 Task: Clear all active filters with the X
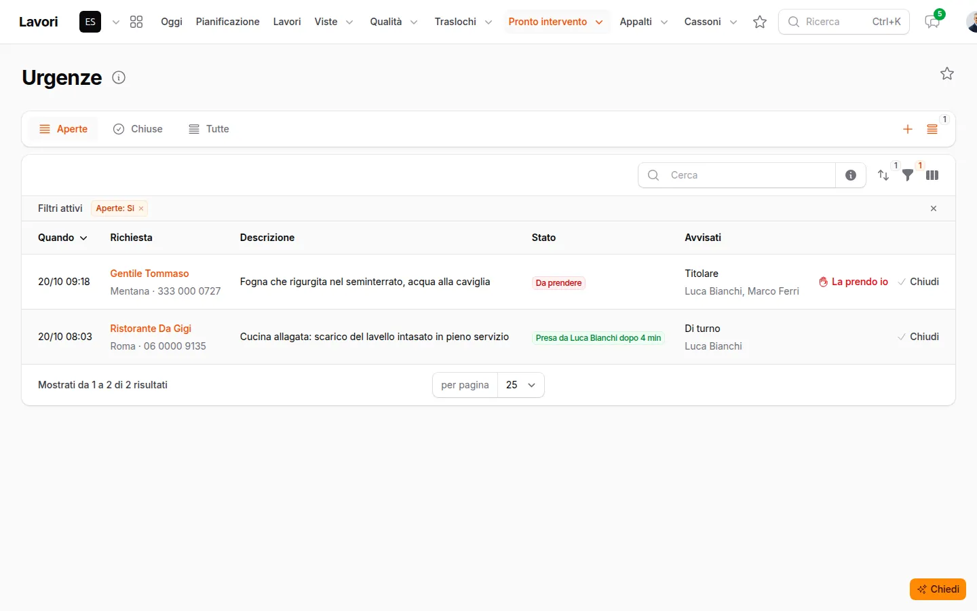click(934, 208)
